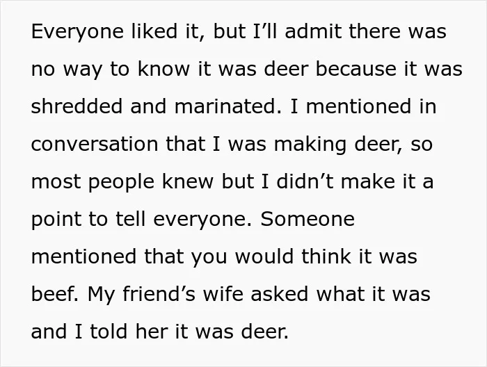Click the word "wife"
487x367 pixels.
[x=223, y=293]
